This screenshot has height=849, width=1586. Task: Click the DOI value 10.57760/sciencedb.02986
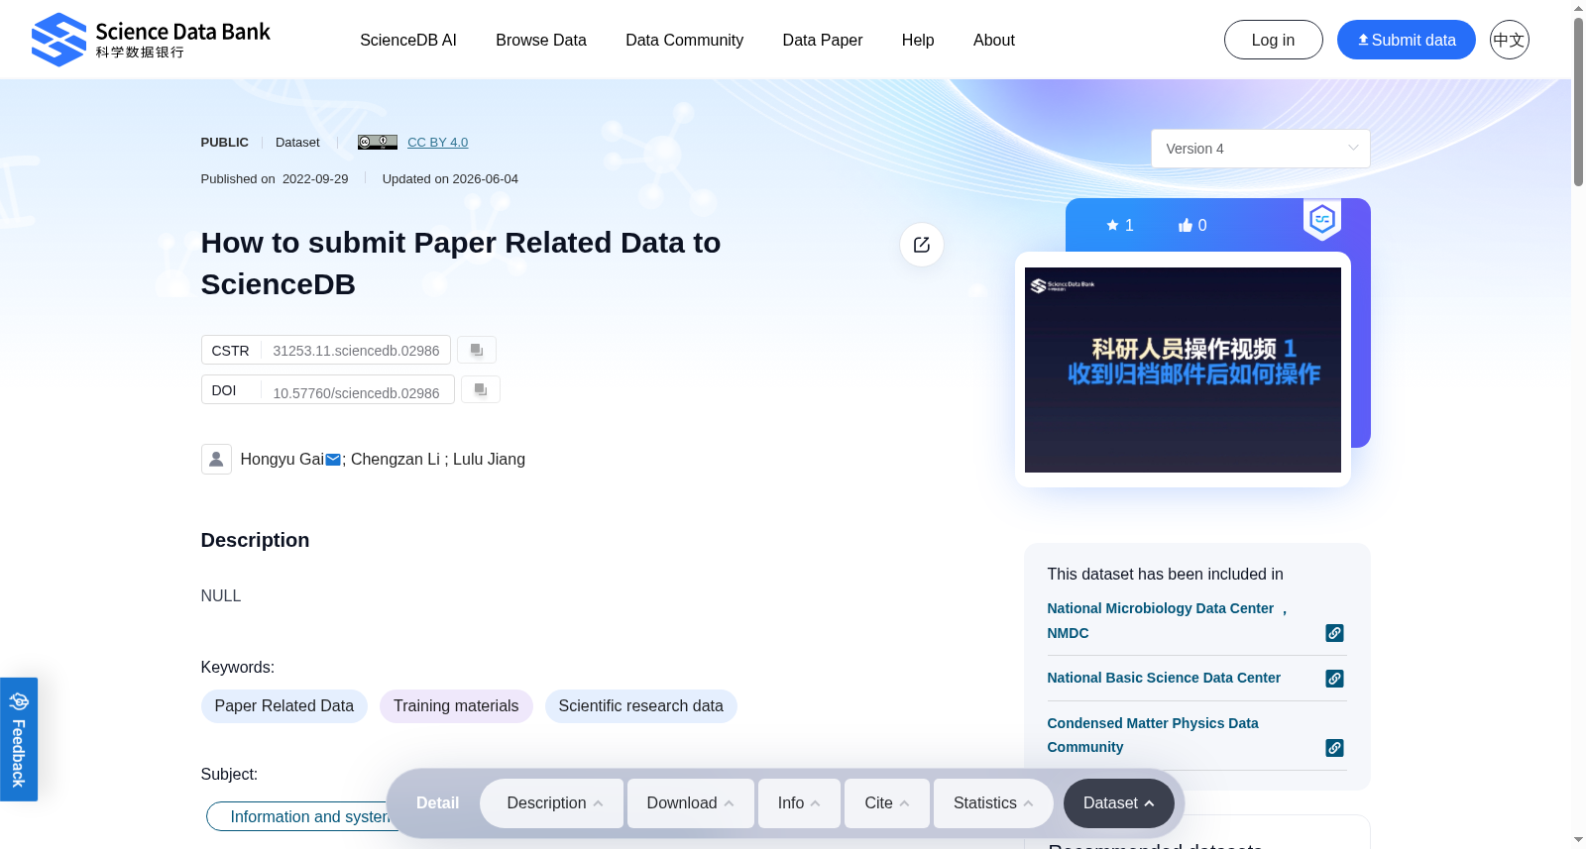(x=356, y=393)
